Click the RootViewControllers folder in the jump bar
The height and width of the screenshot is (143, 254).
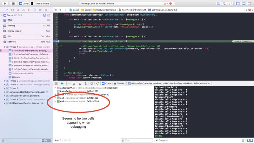point(104,10)
